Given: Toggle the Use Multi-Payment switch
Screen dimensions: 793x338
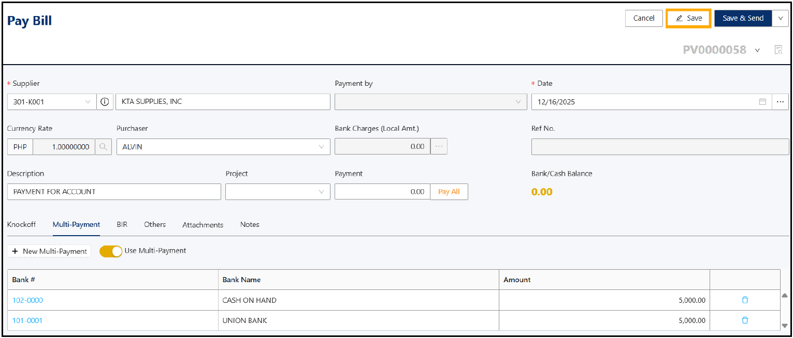Looking at the screenshot, I should (x=111, y=251).
